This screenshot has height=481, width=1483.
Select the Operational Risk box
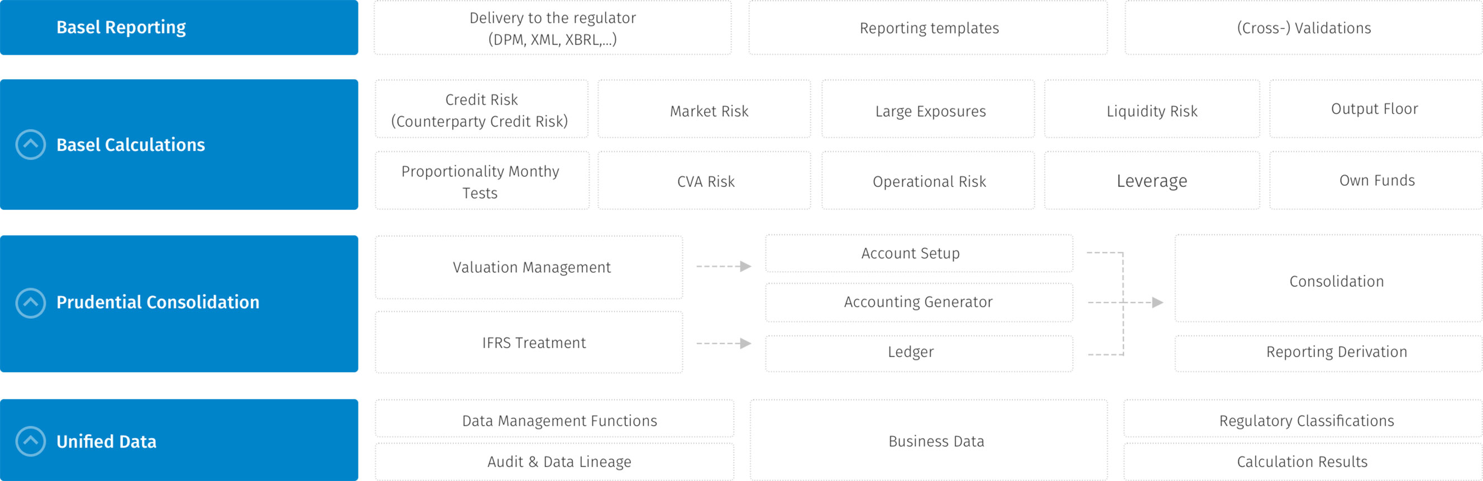tap(929, 181)
